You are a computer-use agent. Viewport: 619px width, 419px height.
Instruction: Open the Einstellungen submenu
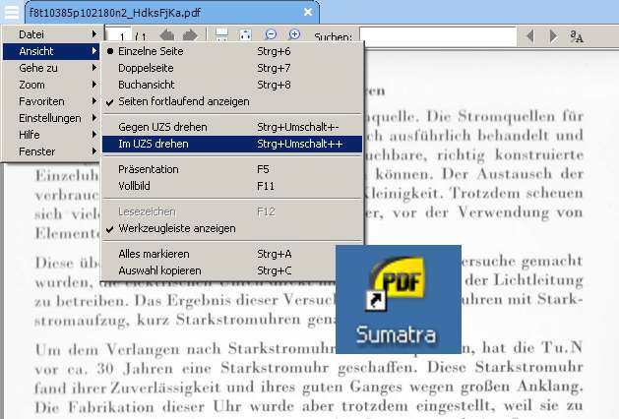(52, 118)
